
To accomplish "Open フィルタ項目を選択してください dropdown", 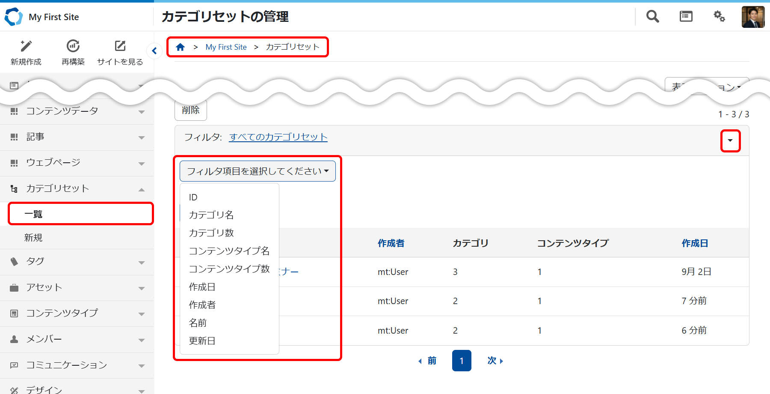I will click(x=258, y=171).
